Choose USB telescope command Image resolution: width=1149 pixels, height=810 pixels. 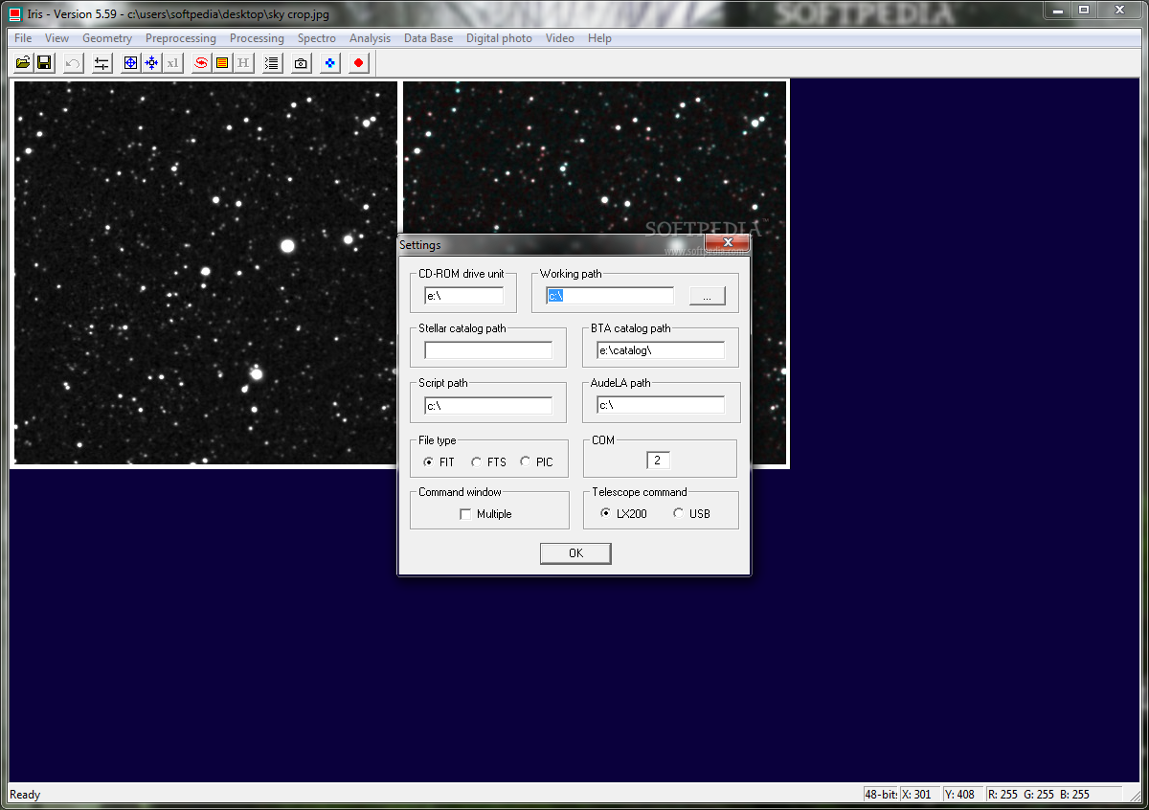coord(691,514)
